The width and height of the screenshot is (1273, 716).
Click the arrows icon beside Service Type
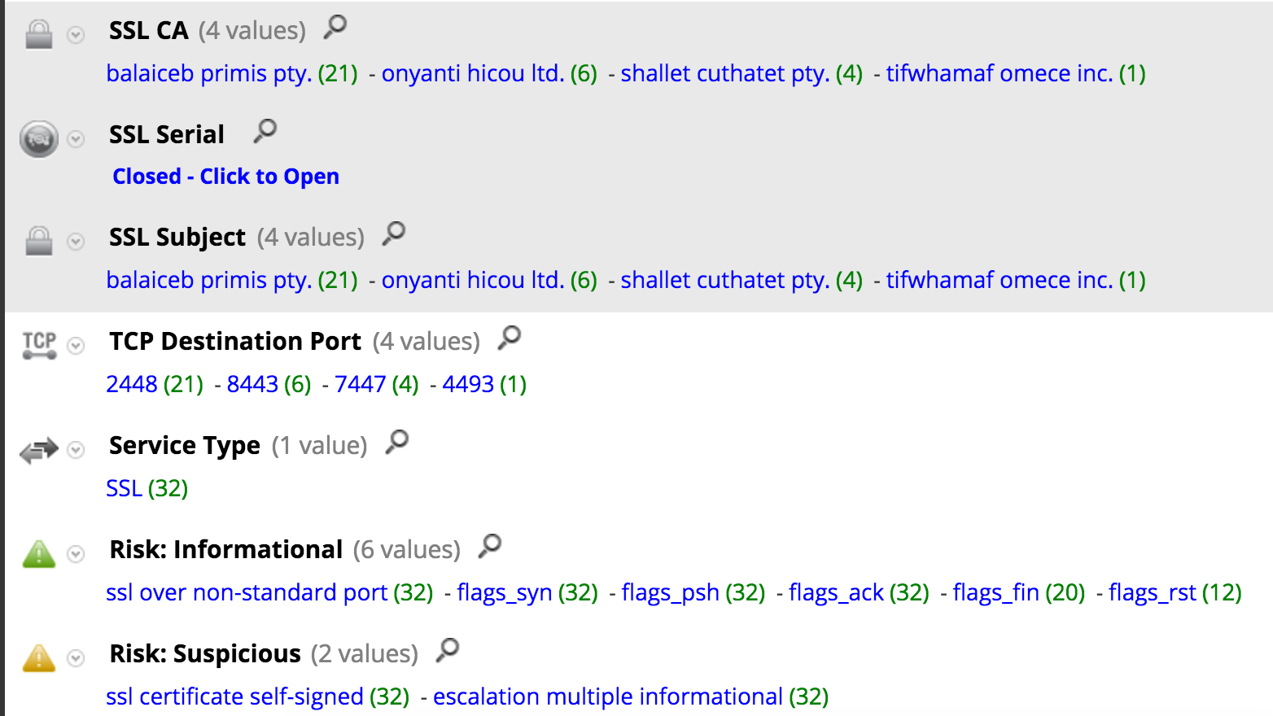pyautogui.click(x=37, y=448)
